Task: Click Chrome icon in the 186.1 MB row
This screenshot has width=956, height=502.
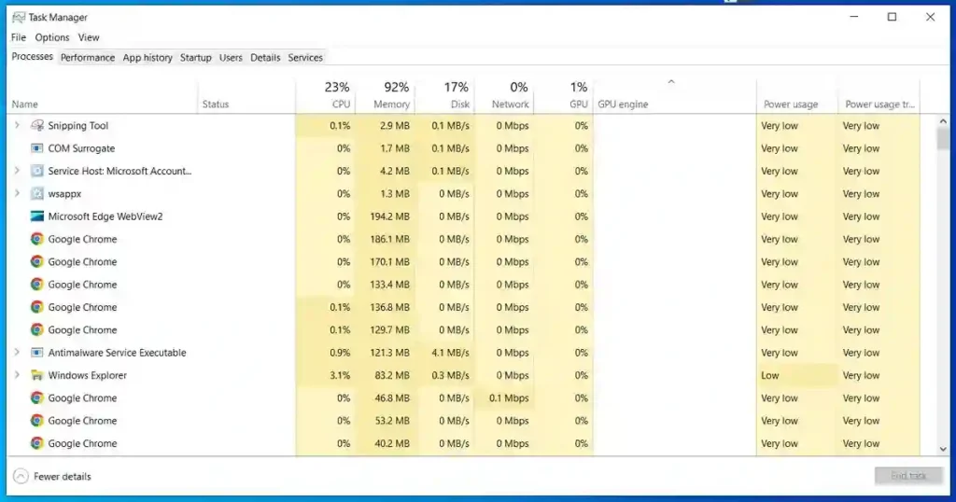Action: point(37,239)
